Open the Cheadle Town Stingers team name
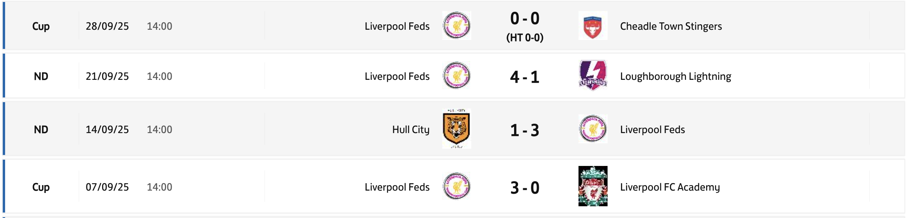Screen dimensions: 908x218 (x=671, y=26)
